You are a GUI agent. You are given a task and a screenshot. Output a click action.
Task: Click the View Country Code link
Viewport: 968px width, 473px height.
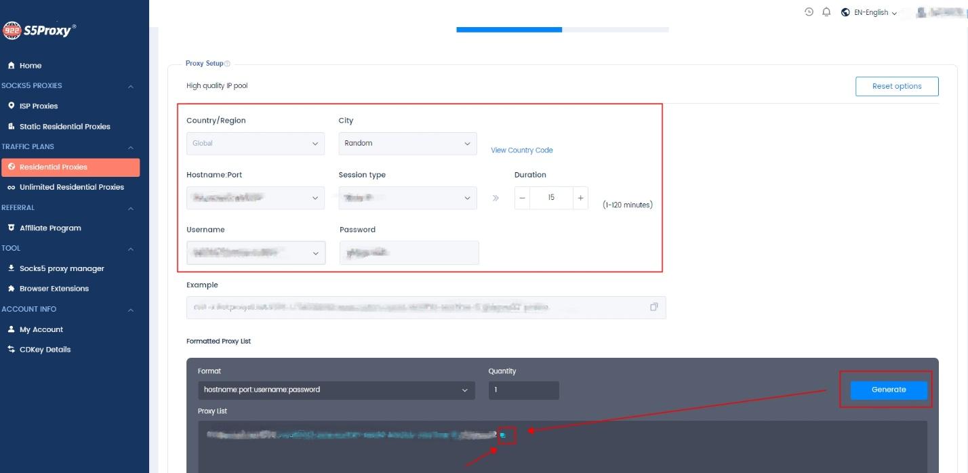point(521,150)
